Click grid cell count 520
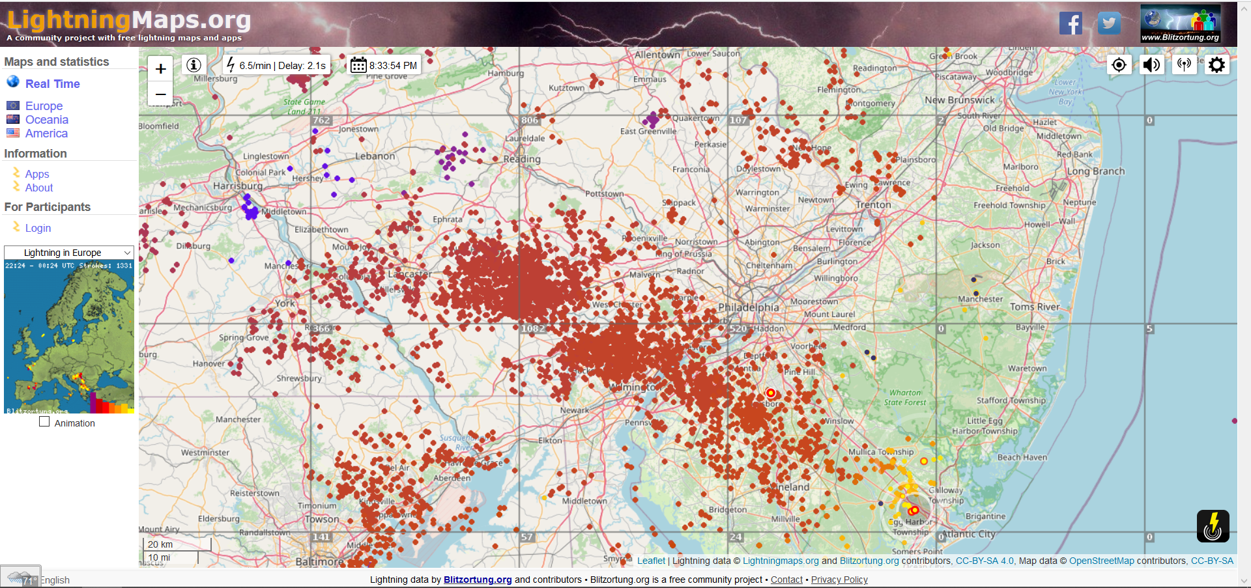This screenshot has height=588, width=1251. (738, 329)
